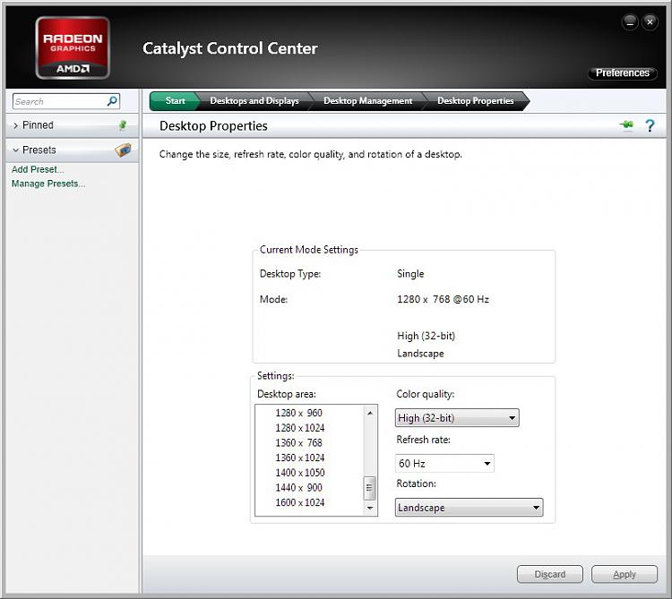Click the Radeon Graphics AMD logo
This screenshot has height=599, width=672.
(73, 47)
